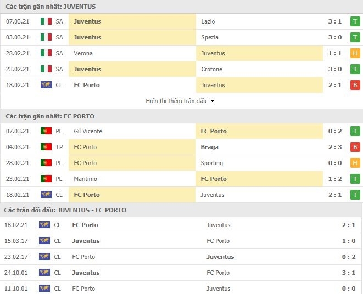Open the Juventus vs Spezia 3:0 match

tap(181, 37)
